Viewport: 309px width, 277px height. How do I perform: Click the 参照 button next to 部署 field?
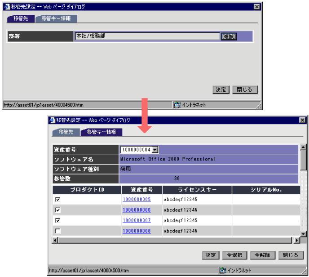click(229, 36)
